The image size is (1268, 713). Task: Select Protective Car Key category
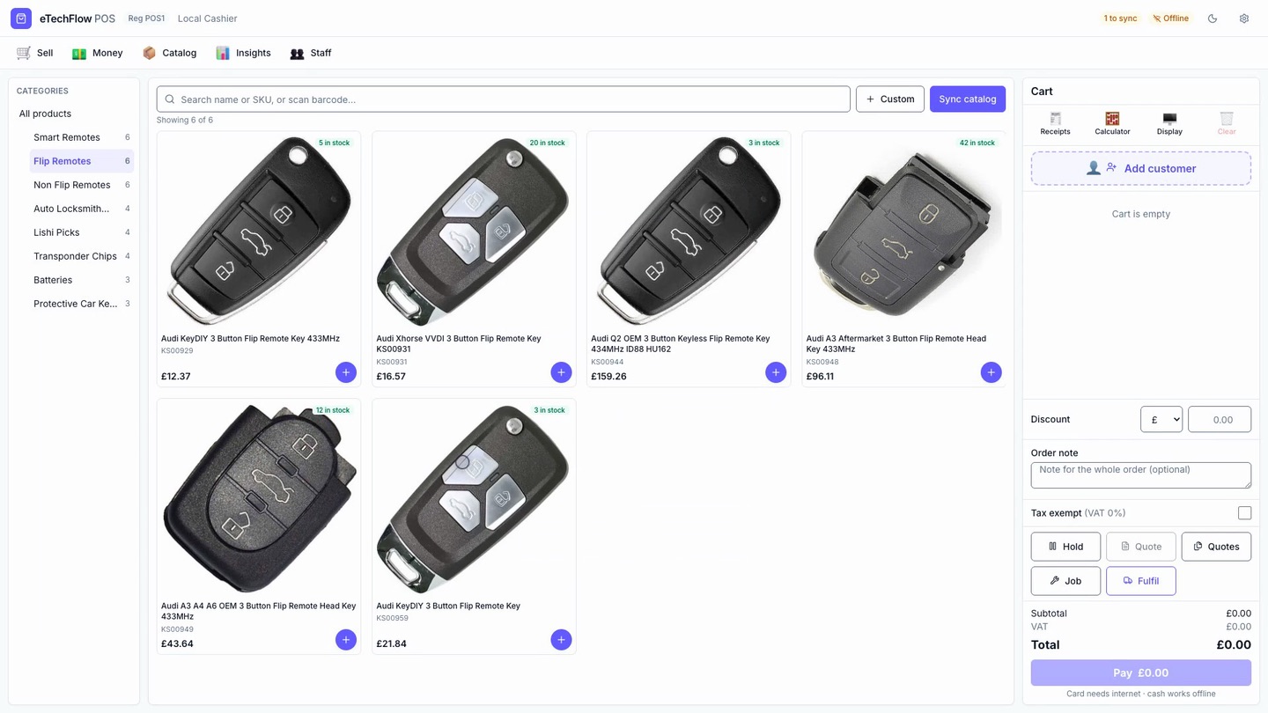pos(81,304)
